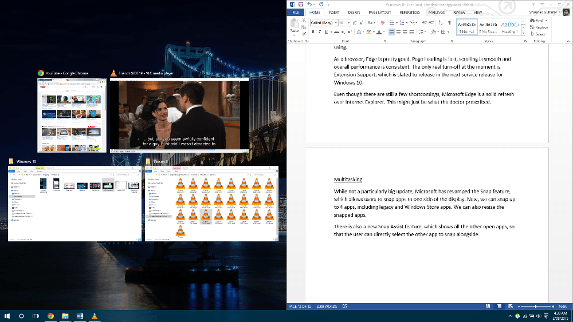The width and height of the screenshot is (573, 322).
Task: Open the FILE tab in Word
Action: (x=296, y=13)
